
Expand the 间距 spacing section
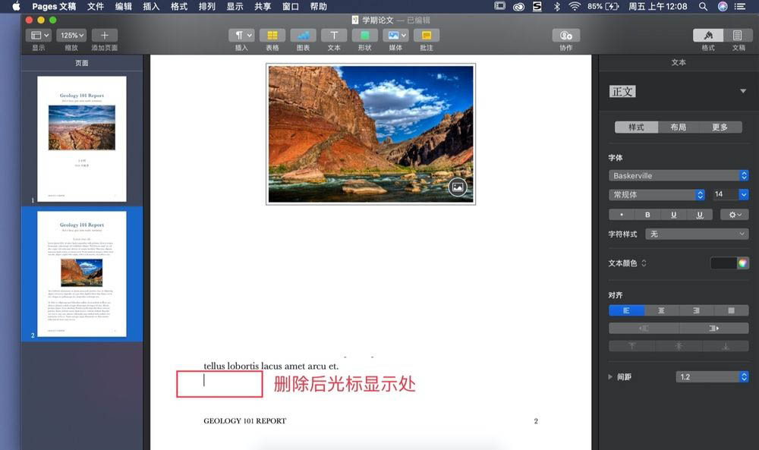click(x=610, y=376)
